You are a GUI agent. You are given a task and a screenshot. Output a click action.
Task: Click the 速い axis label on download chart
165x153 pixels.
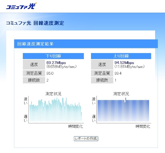26,101
